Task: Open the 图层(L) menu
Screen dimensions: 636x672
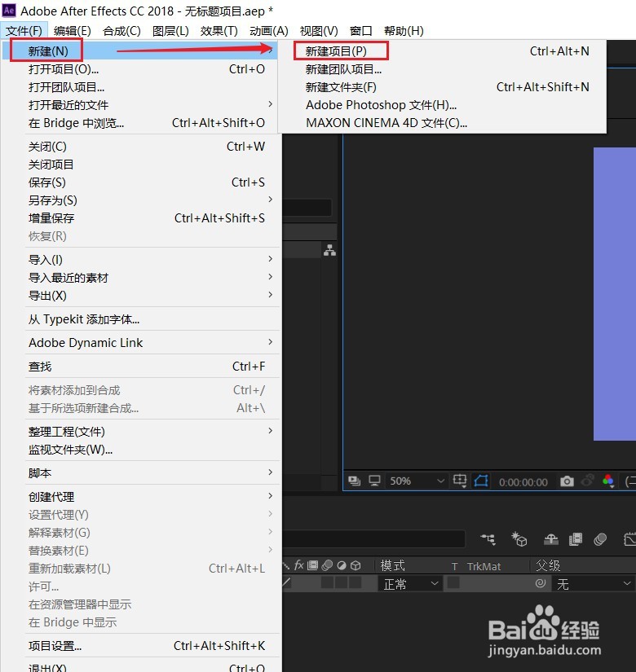Action: coord(170,31)
